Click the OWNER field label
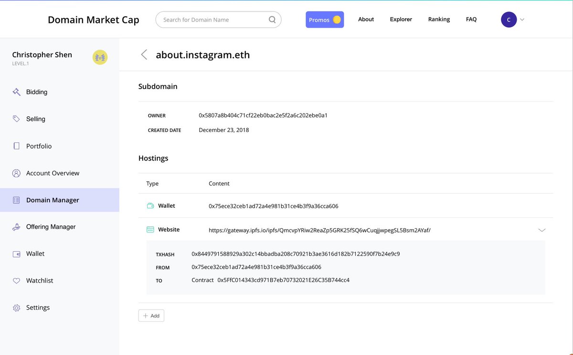Viewport: 573px width, 355px height. point(157,116)
